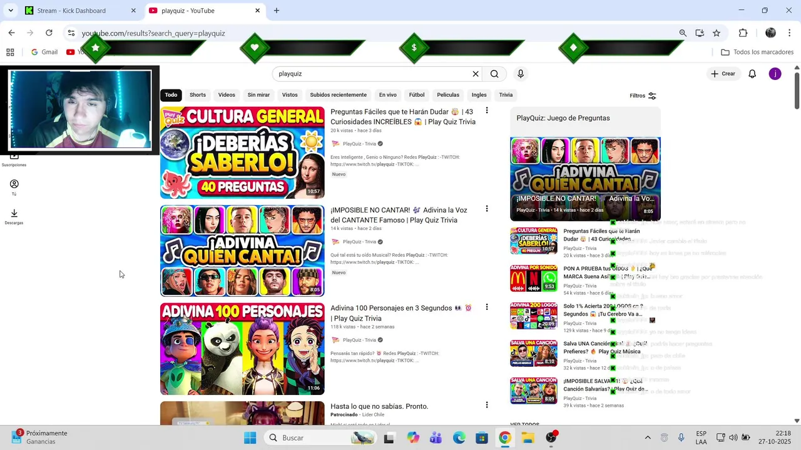Open title 'Adivina 100 Personajes en 3 Segundos'
Screen dimensions: 801x450
tap(401, 313)
